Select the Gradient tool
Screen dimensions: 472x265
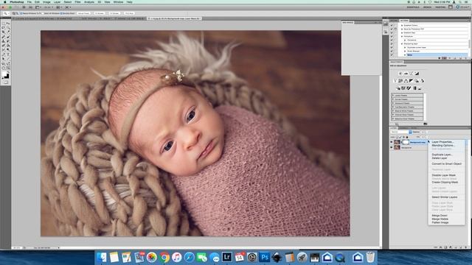(x=8, y=46)
